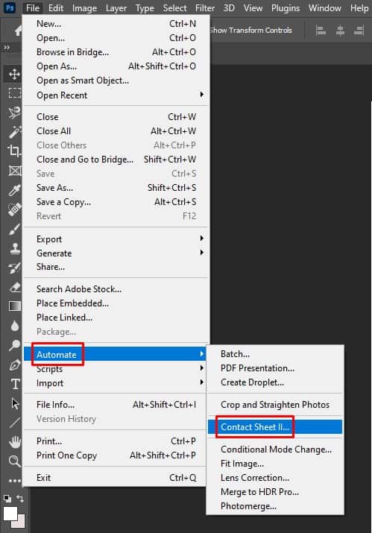
Task: Click Exit in the File menu
Action: point(116,478)
